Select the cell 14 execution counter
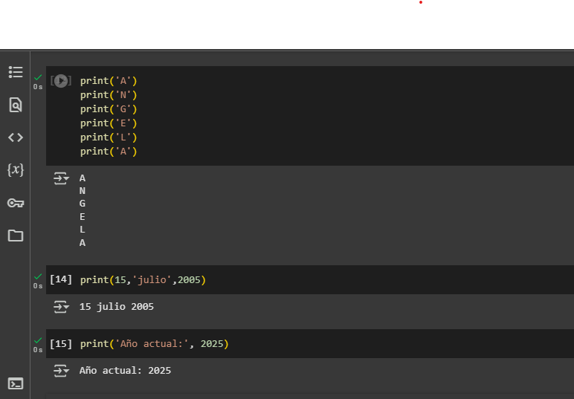574x399 pixels. coord(61,280)
